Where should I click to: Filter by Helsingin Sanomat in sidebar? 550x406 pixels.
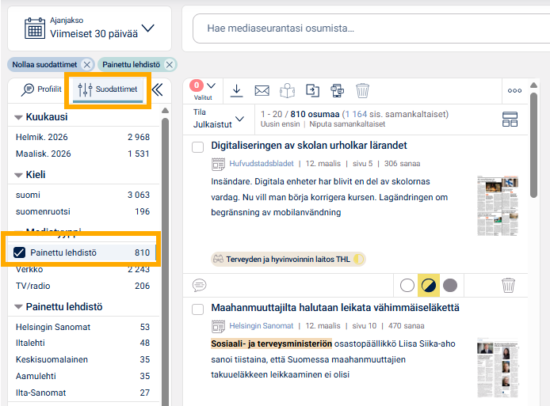[x=82, y=327]
